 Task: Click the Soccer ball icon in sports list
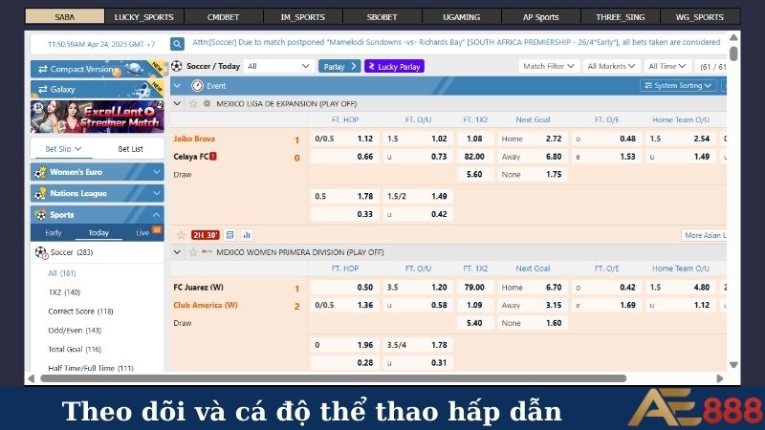[41, 252]
